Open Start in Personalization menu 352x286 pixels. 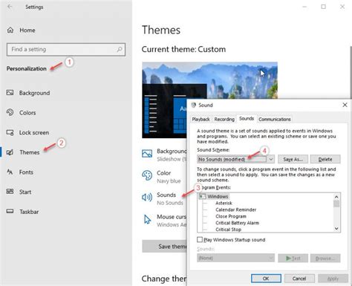[25, 192]
